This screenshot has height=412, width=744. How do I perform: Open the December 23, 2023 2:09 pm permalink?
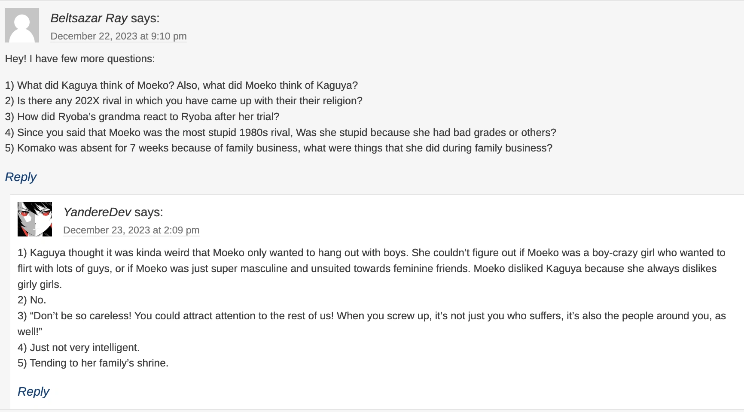(x=131, y=230)
